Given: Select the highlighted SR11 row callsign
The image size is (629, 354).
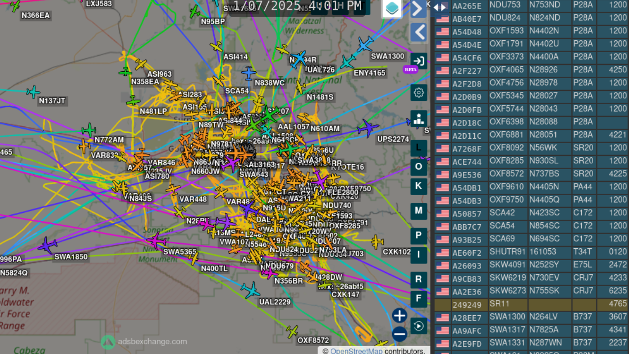Looking at the screenshot, I should point(500,304).
